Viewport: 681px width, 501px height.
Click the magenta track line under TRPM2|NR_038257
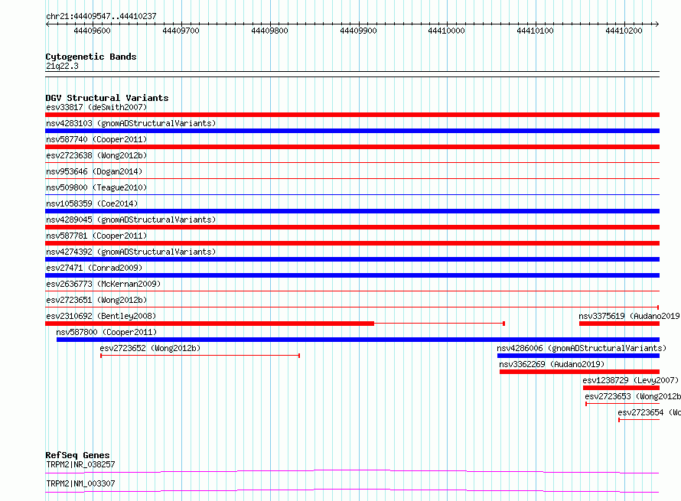click(352, 471)
